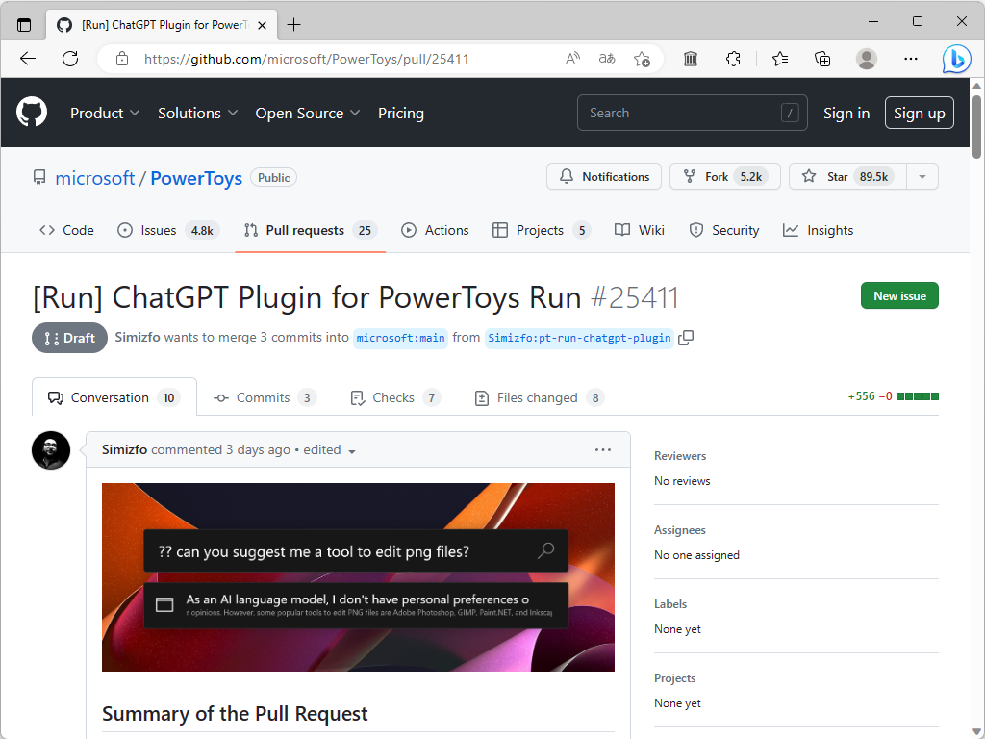Open the microsoft organization link

[95, 177]
